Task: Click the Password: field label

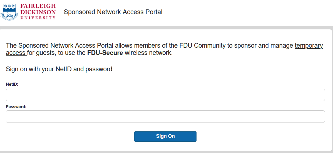Action: coord(16,107)
